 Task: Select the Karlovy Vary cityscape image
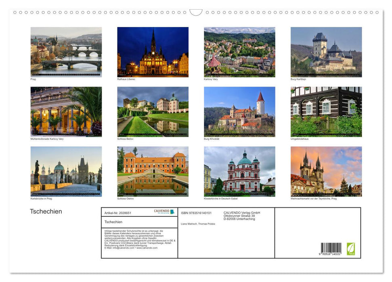[x=240, y=52]
